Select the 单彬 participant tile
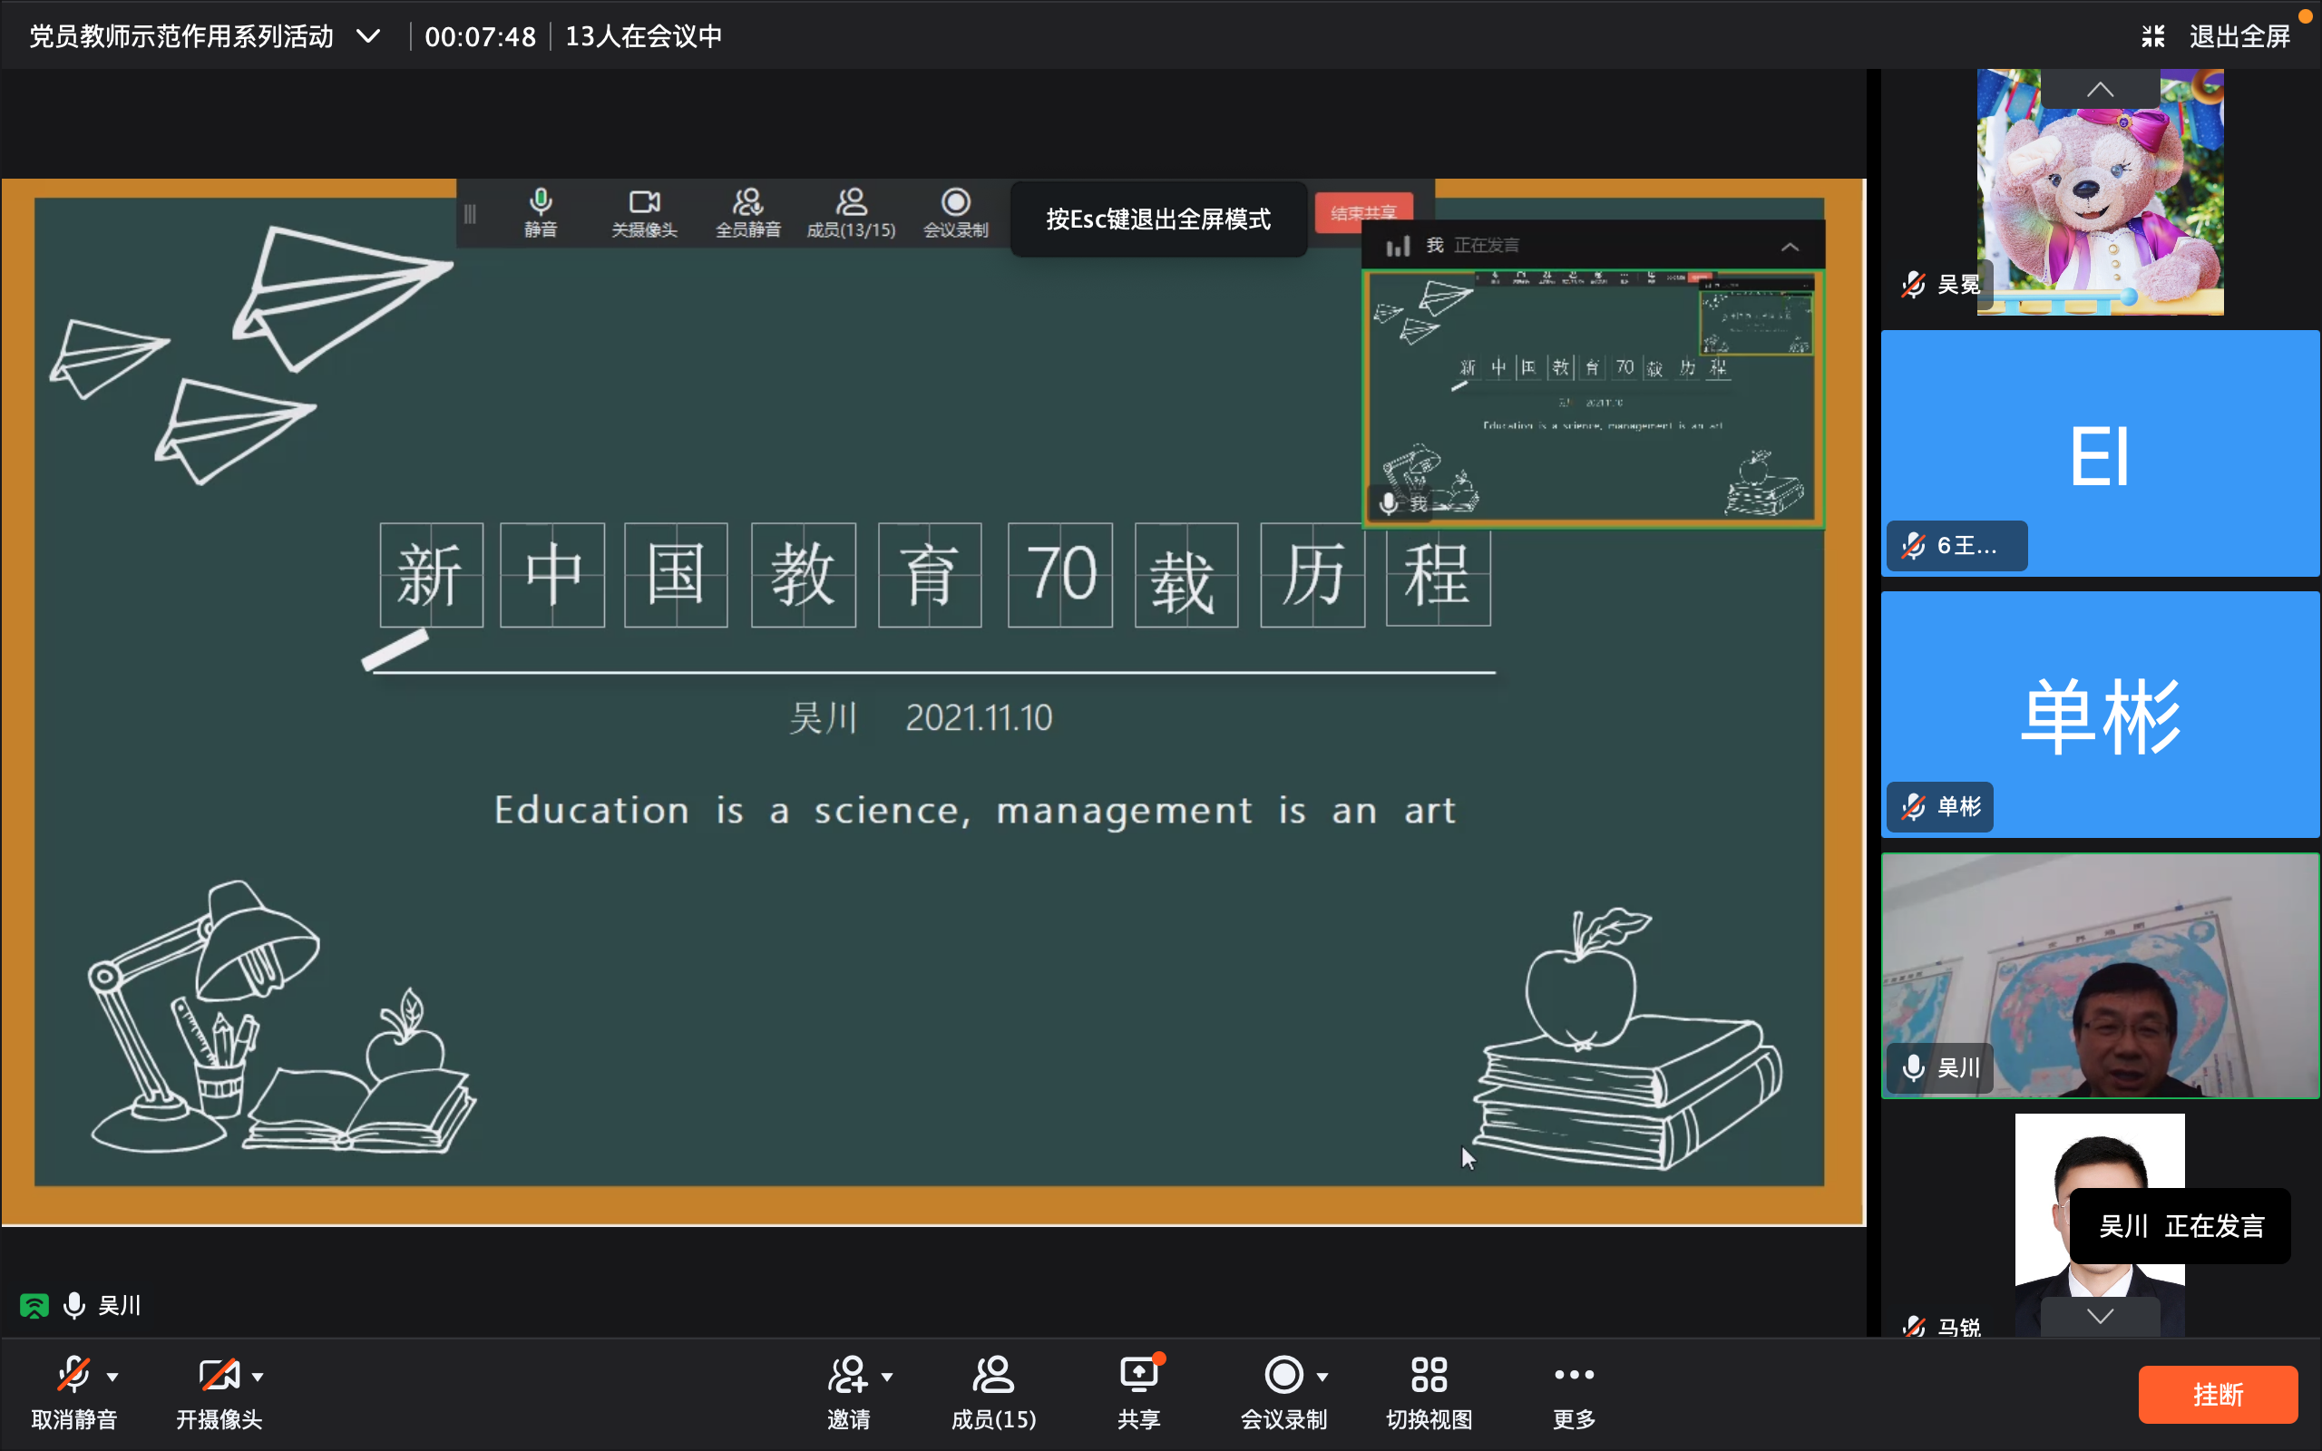2322x1451 pixels. tap(2100, 714)
